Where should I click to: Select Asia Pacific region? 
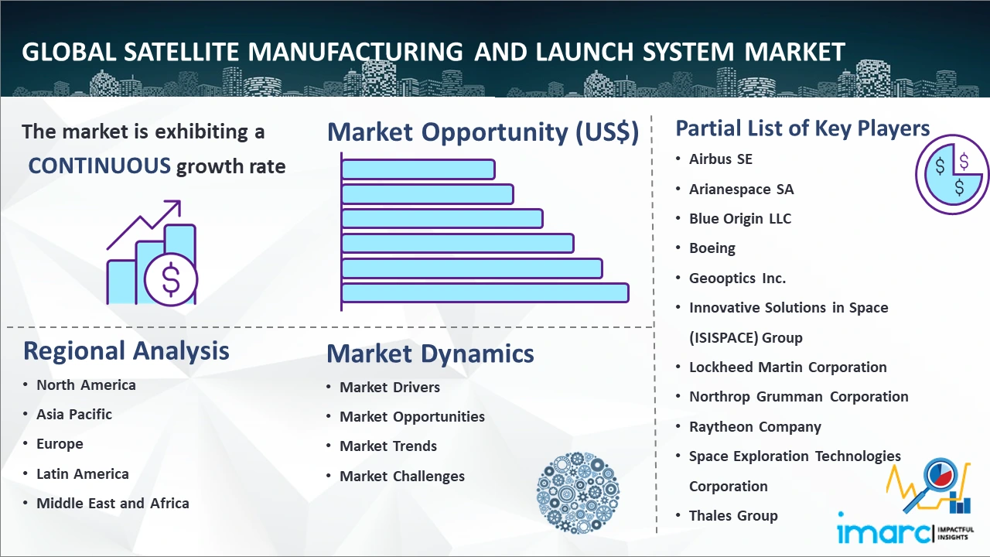(74, 415)
